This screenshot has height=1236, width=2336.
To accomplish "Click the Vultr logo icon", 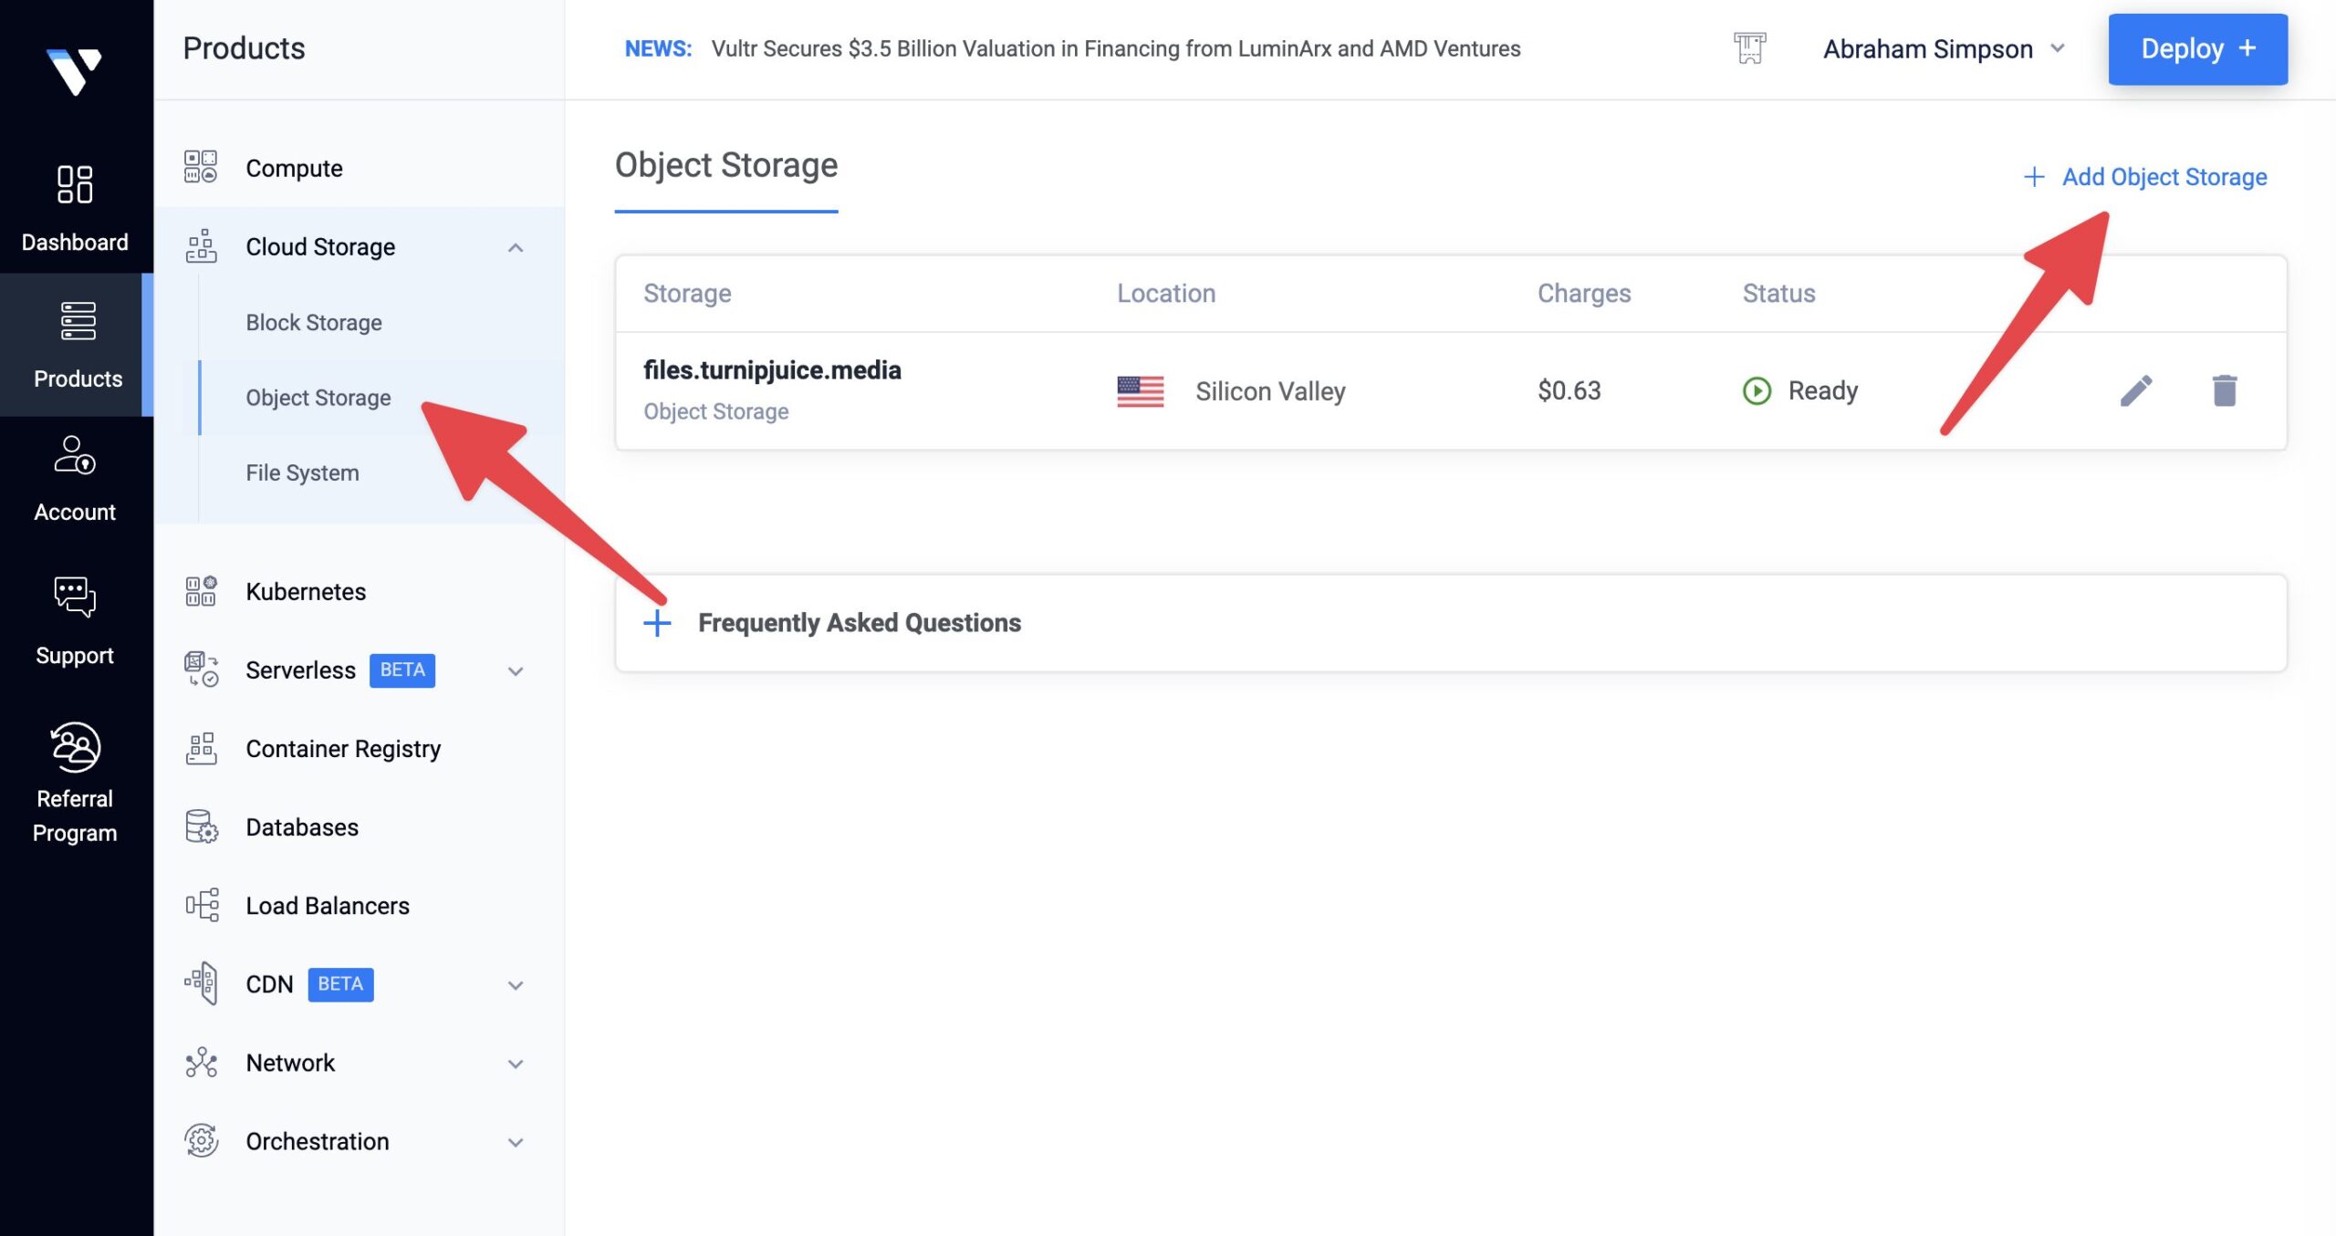I will tap(74, 70).
